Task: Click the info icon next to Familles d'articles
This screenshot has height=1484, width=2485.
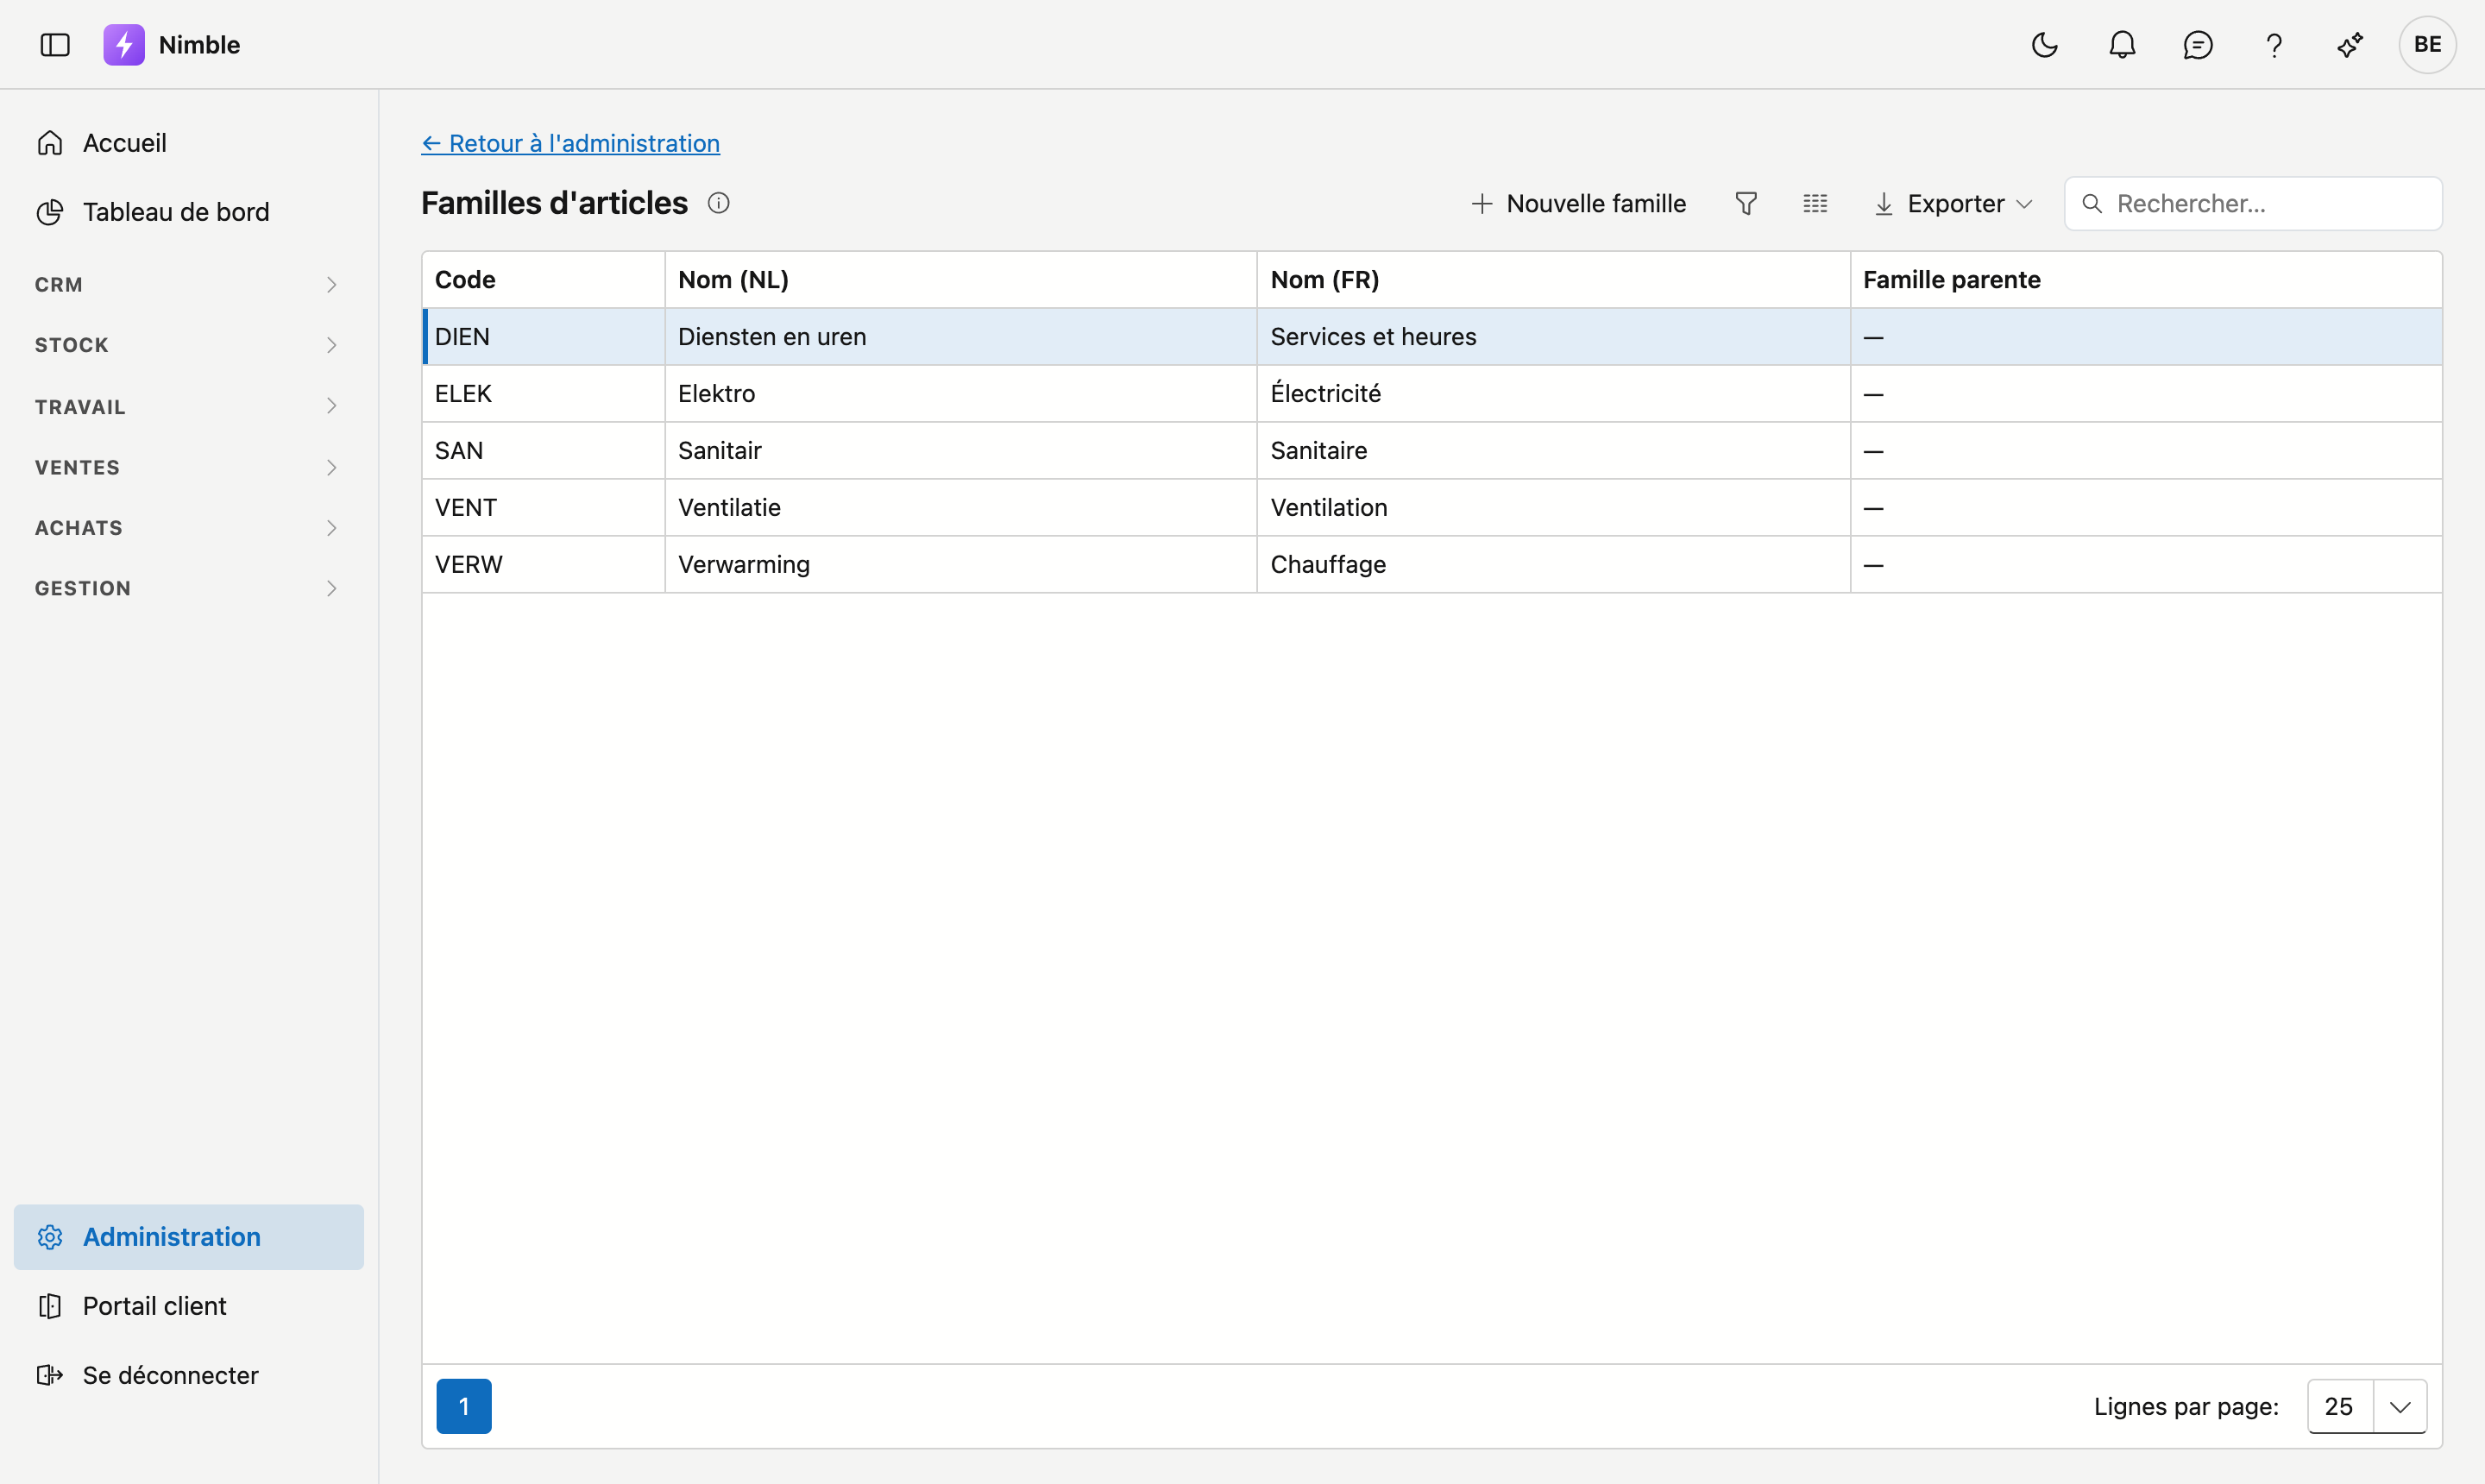Action: click(719, 203)
